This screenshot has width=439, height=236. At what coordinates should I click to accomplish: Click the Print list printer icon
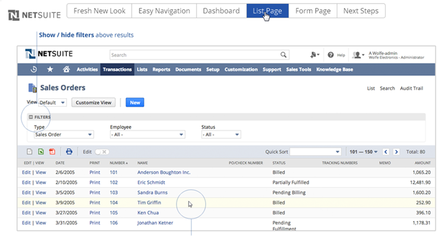coord(69,151)
